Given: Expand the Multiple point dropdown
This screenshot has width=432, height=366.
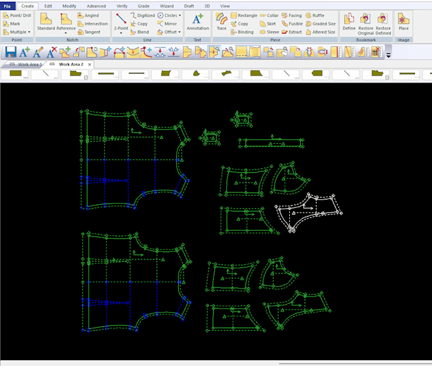Looking at the screenshot, I should coord(29,32).
